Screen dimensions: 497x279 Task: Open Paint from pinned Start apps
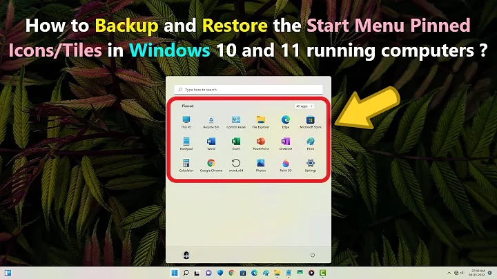pos(311,144)
